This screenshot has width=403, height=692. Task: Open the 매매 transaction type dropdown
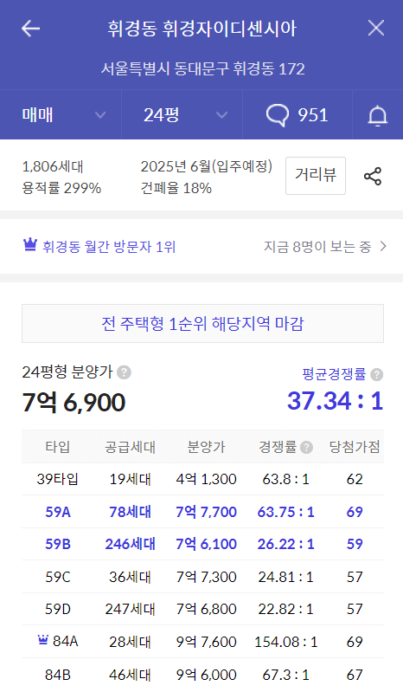[x=61, y=114]
